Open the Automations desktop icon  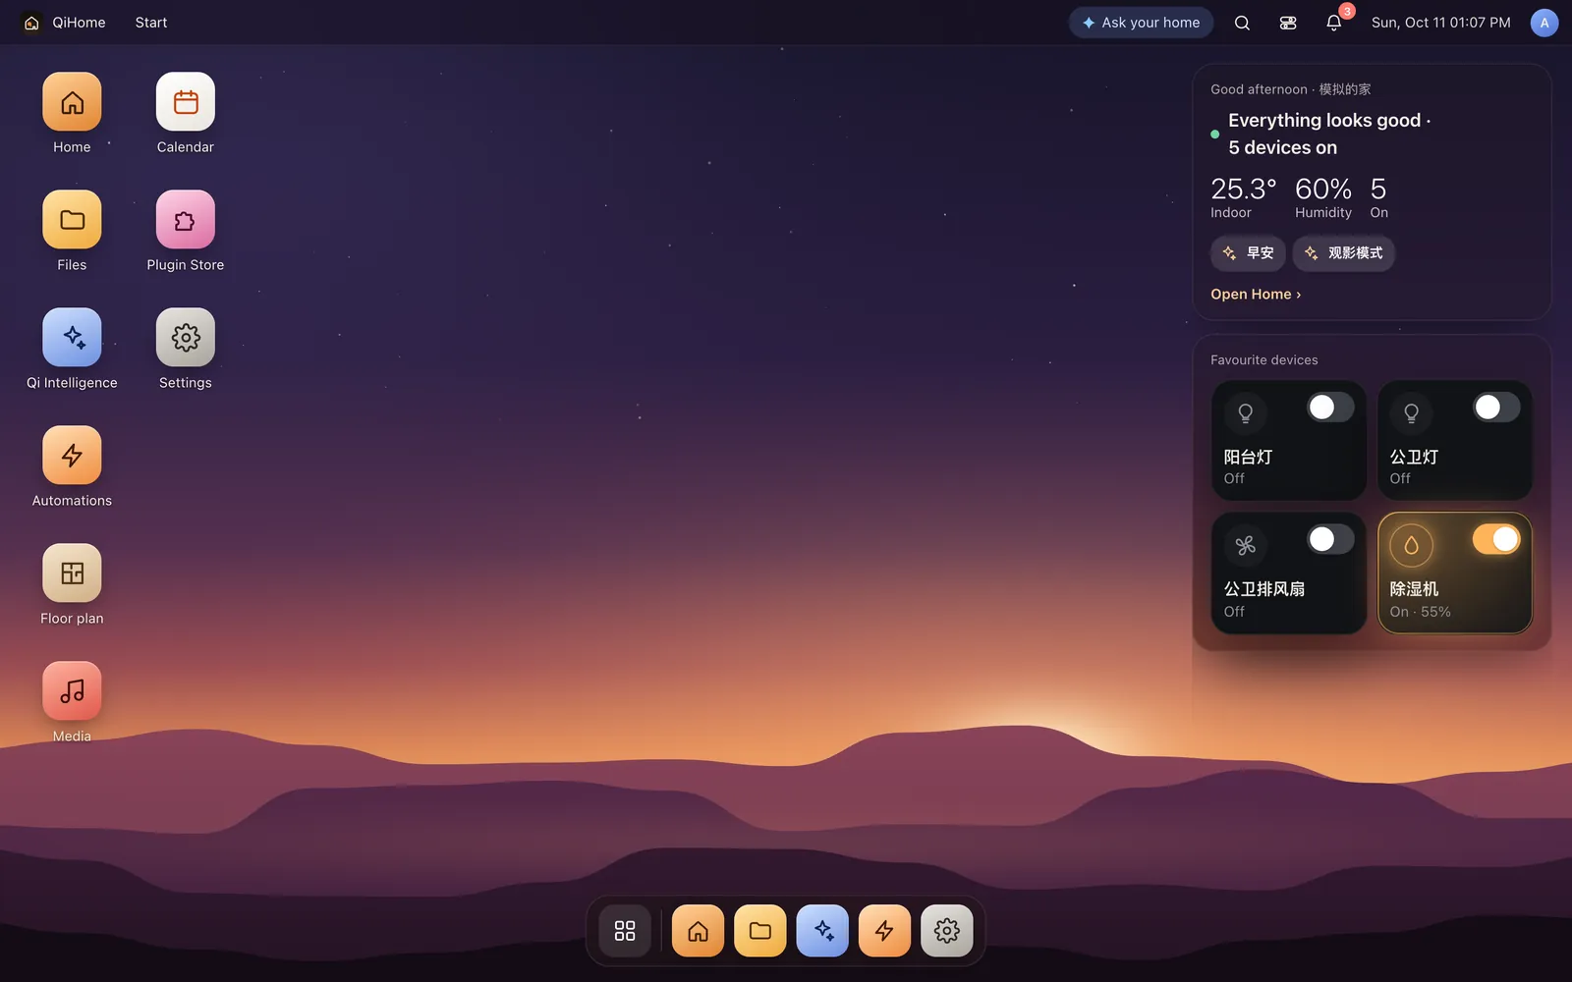click(x=72, y=456)
